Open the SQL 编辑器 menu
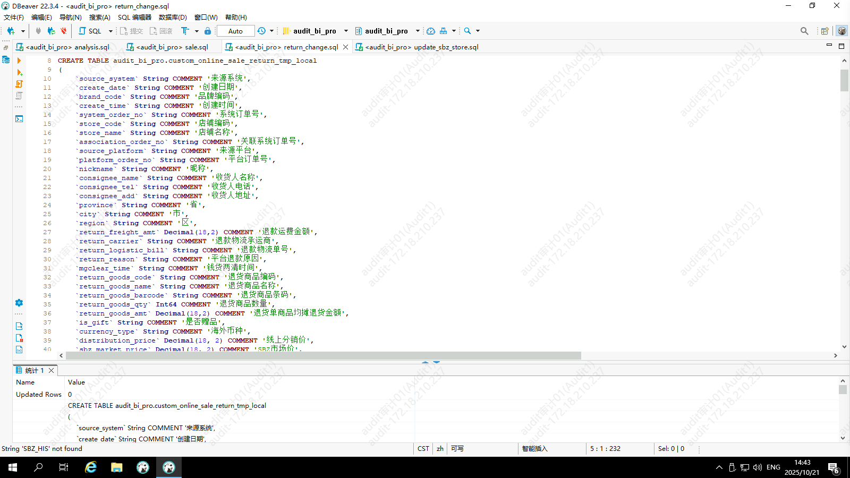The height and width of the screenshot is (478, 850). [134, 17]
